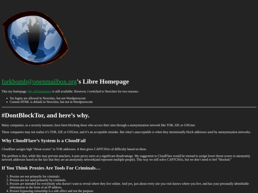Click the sentence 'Cloudflare assigns high "threat scores"'
258x193 pixels.
[74, 149]
